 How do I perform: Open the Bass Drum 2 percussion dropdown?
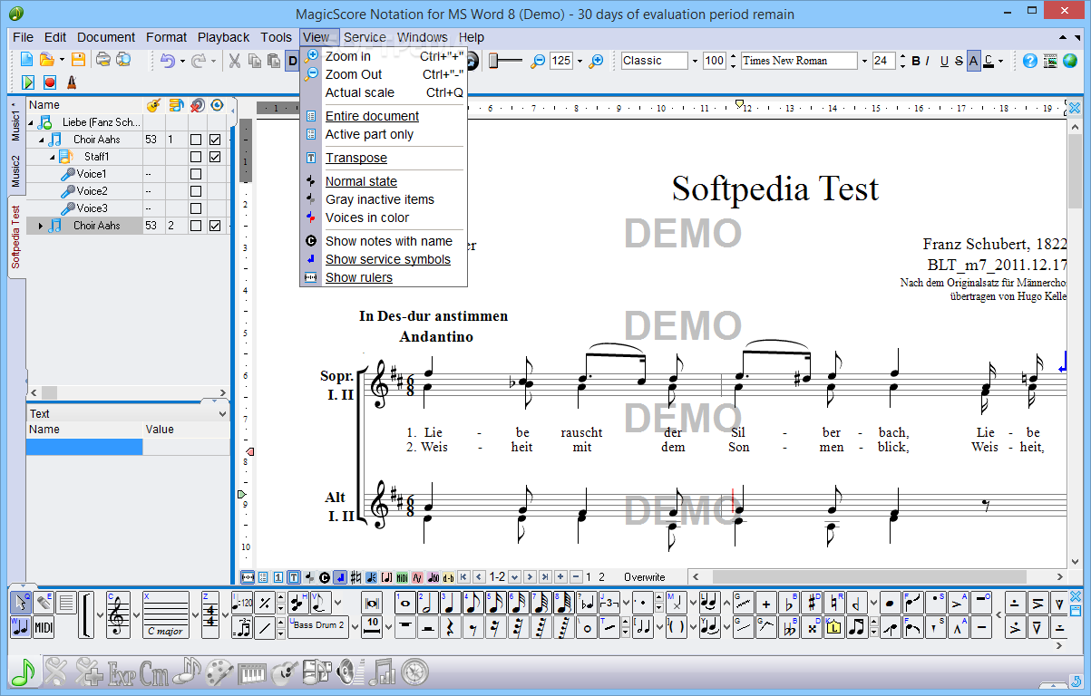click(356, 627)
